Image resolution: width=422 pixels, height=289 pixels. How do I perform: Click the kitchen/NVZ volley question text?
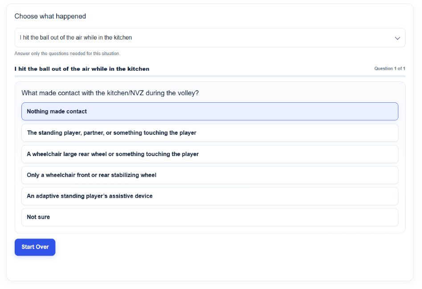coord(110,93)
